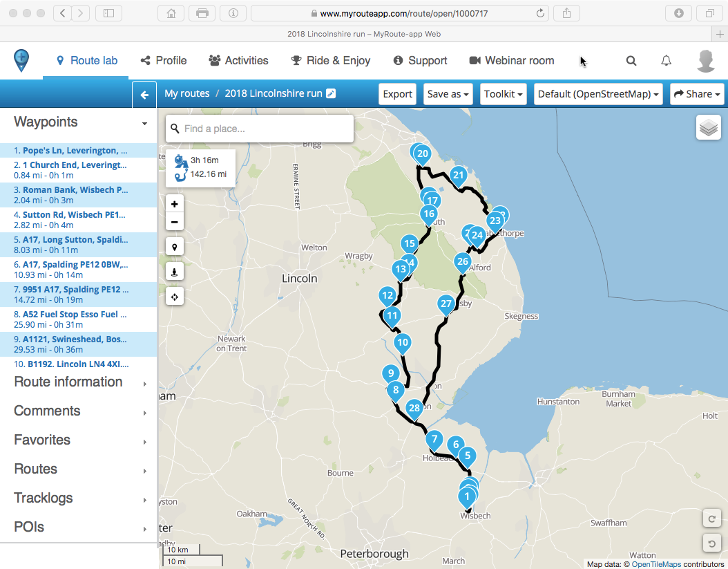This screenshot has width=728, height=569.
Task: Click the Export button
Action: (397, 94)
